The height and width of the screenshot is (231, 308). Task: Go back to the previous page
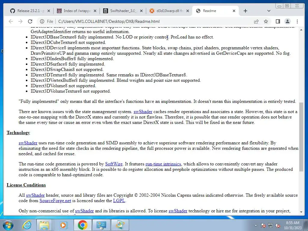[x=11, y=21]
